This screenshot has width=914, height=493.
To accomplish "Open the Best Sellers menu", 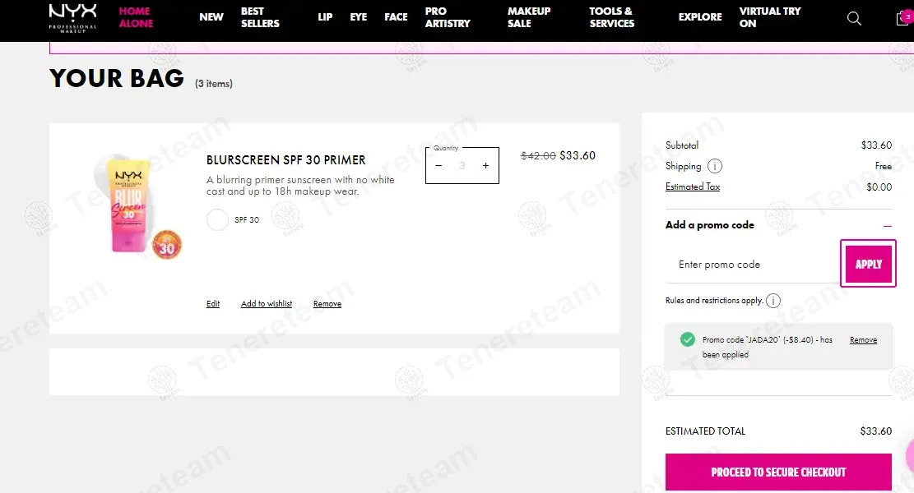I will pos(260,17).
